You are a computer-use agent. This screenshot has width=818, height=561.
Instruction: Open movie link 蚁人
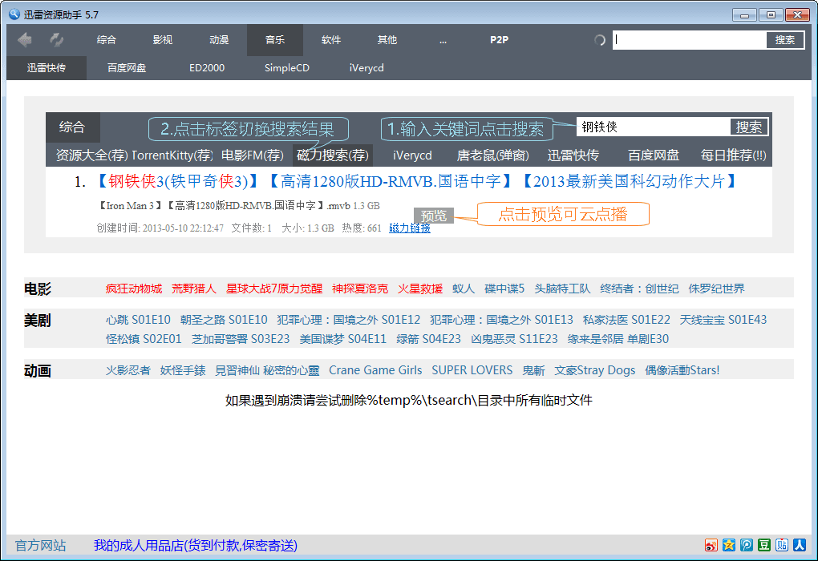(464, 289)
